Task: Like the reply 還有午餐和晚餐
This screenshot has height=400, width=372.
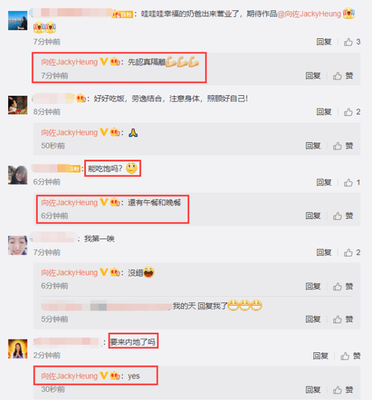Action: [343, 216]
